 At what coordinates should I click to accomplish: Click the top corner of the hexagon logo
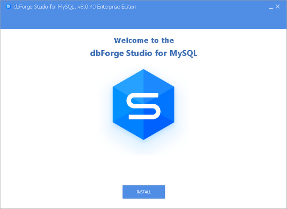143,71
